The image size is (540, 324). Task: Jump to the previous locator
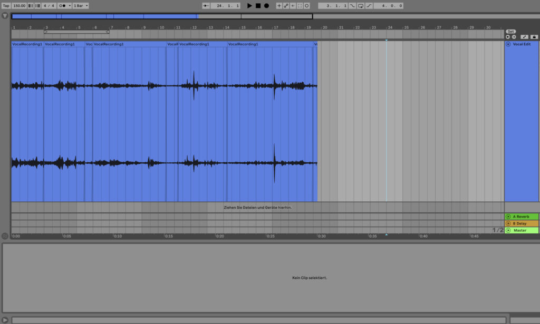click(508, 37)
